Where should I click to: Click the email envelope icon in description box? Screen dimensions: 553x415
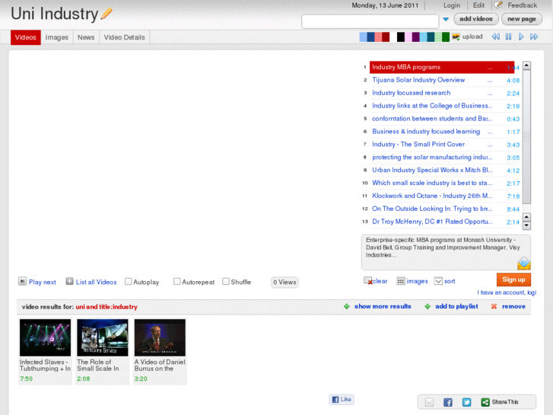[x=524, y=263]
